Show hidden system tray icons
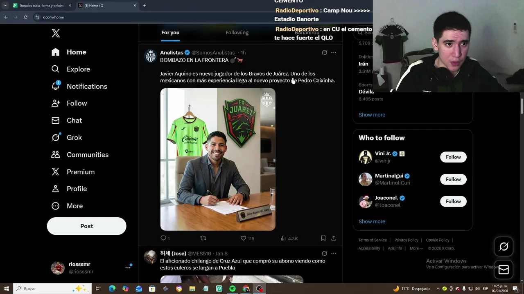 tap(438, 289)
